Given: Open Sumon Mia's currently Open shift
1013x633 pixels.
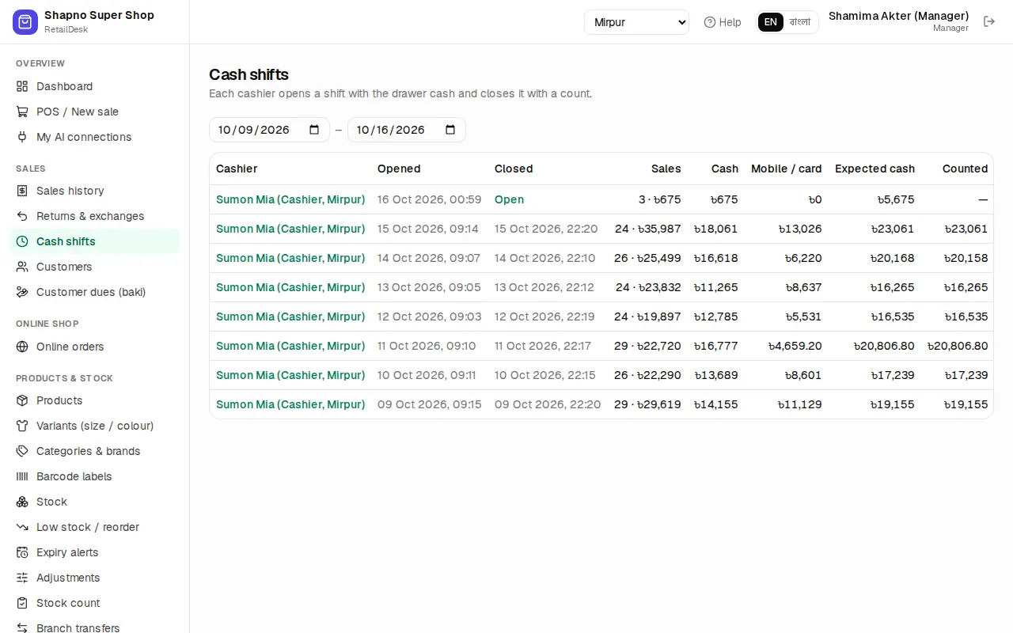Looking at the screenshot, I should [x=290, y=199].
